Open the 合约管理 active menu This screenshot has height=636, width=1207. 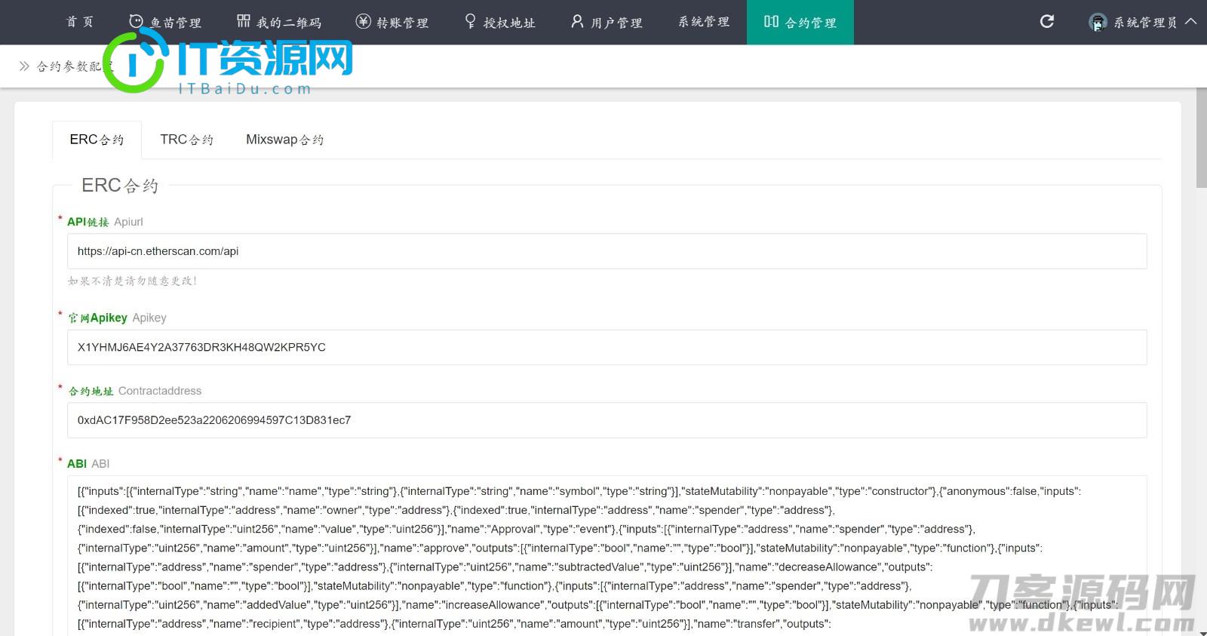[800, 22]
